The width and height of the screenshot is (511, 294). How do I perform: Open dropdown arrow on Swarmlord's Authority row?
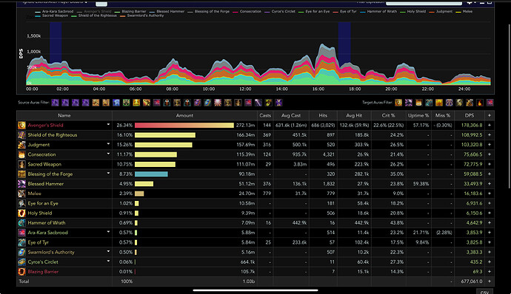click(x=108, y=251)
